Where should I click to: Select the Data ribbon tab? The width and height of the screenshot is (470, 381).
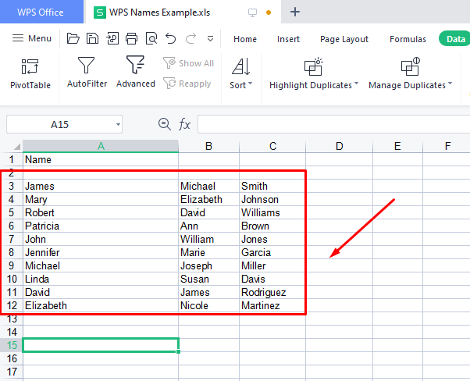(456, 39)
